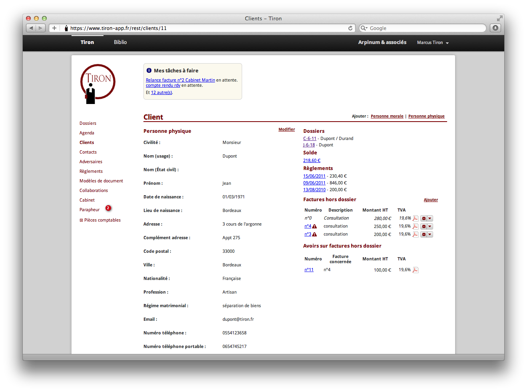Click Montant HT header in factures table
Image resolution: width=527 pixels, height=392 pixels.
tap(375, 210)
